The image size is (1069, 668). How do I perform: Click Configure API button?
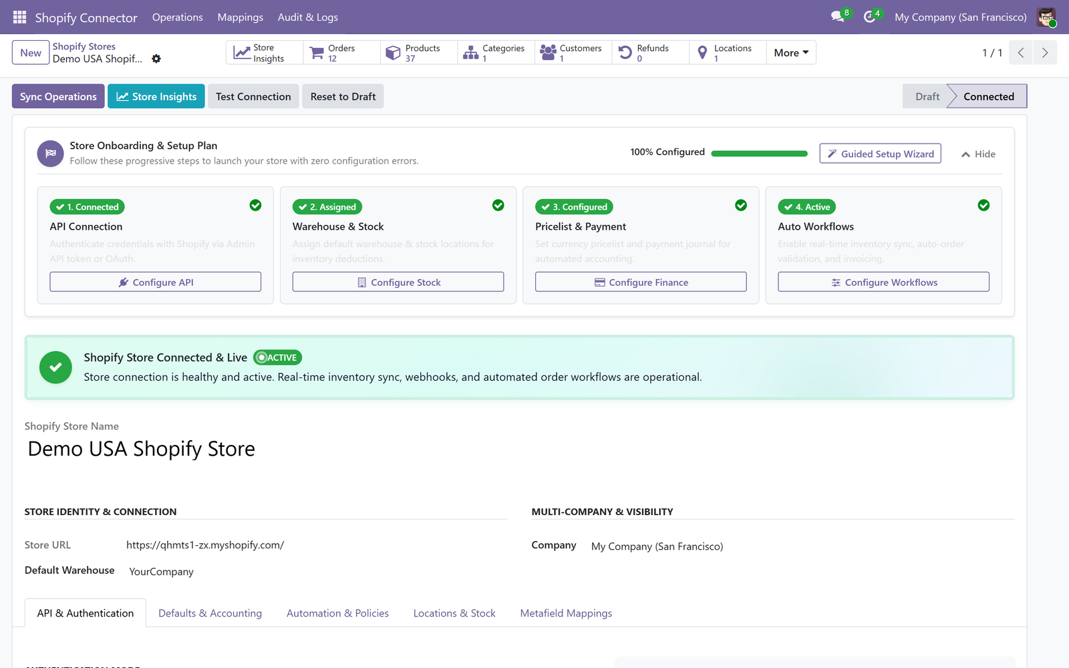click(x=156, y=282)
